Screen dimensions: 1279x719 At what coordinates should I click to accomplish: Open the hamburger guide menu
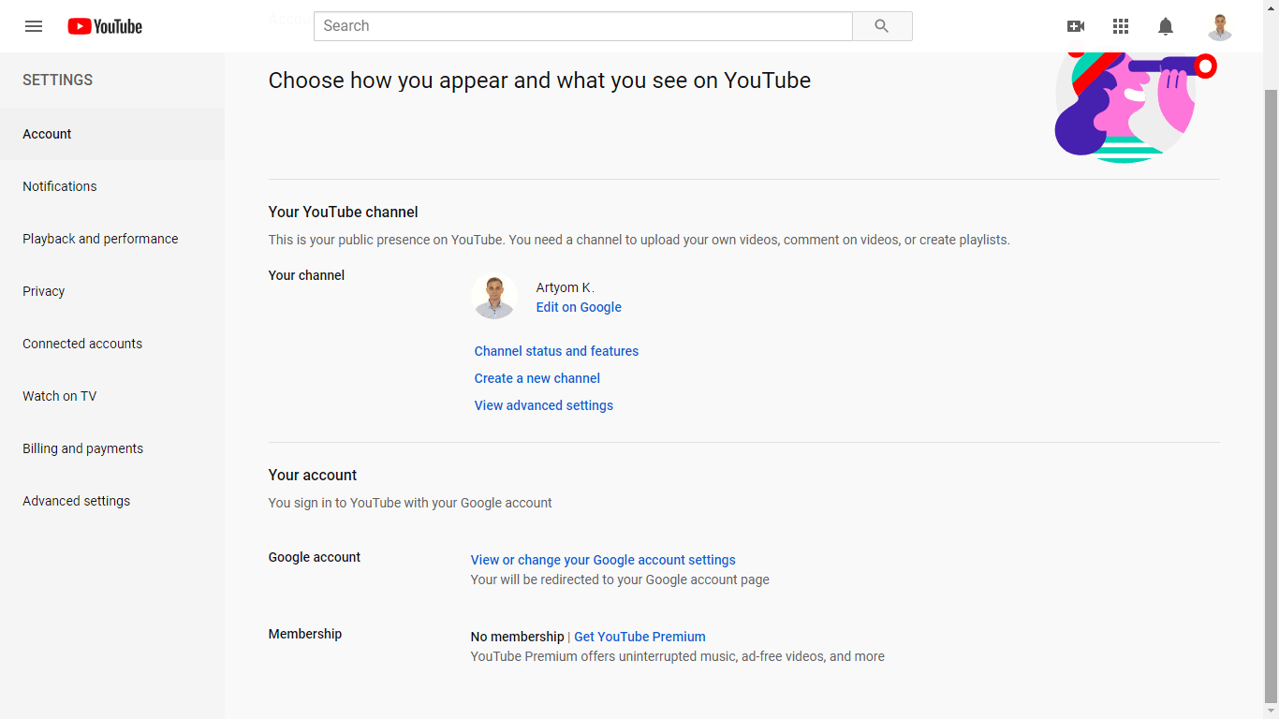coord(34,26)
